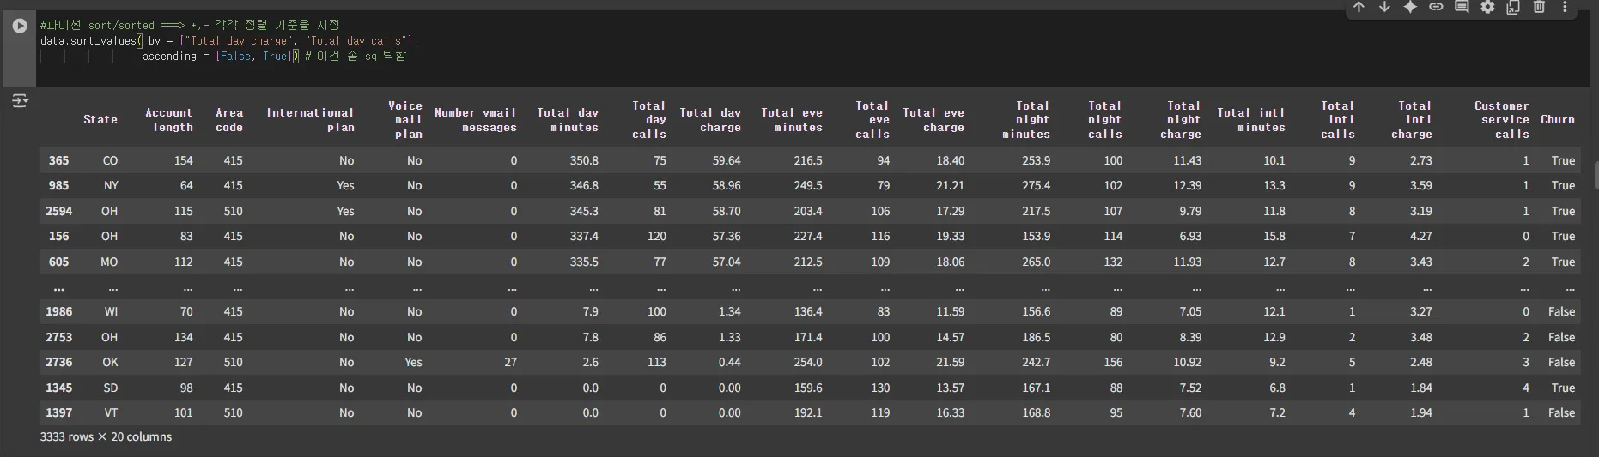The height and width of the screenshot is (457, 1599).
Task: Copy link to this cell
Action: pyautogui.click(x=1436, y=7)
